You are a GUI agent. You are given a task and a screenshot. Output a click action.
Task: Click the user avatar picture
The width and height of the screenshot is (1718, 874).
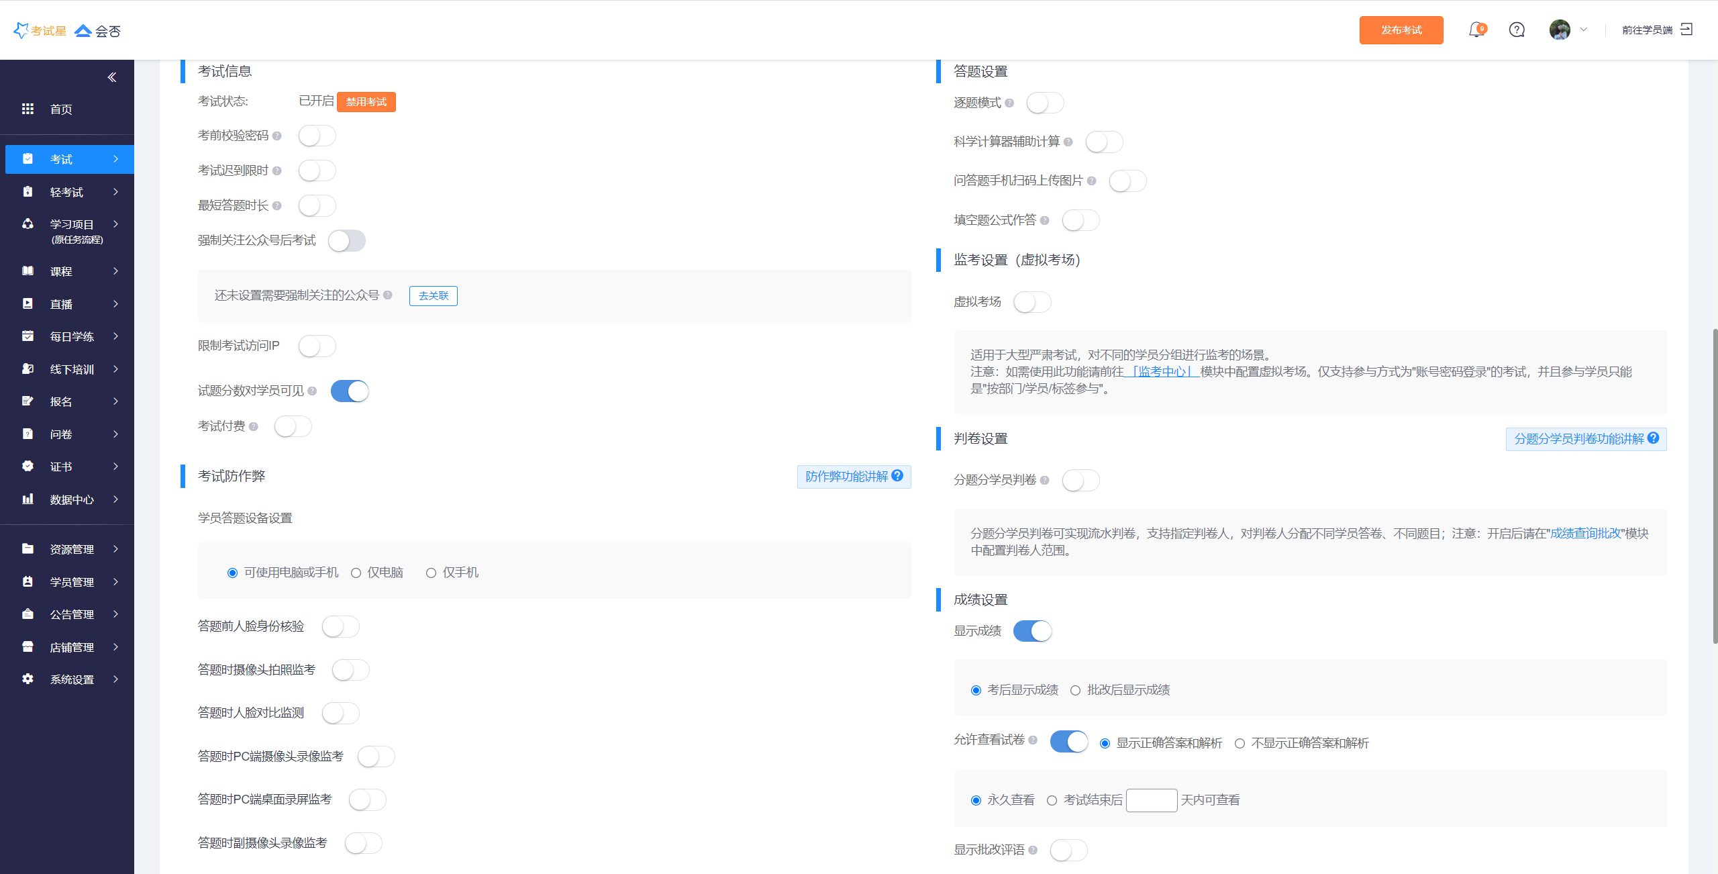coord(1560,30)
